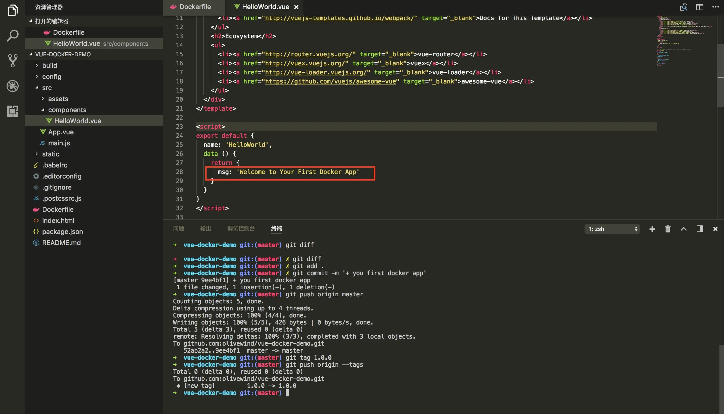
Task: Kill the terminal with trash icon
Action: [668, 229]
